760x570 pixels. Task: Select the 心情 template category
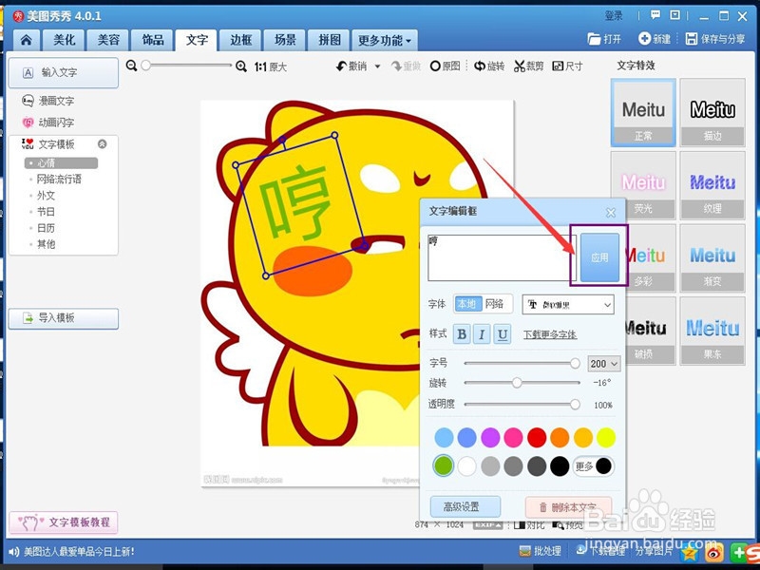point(61,163)
